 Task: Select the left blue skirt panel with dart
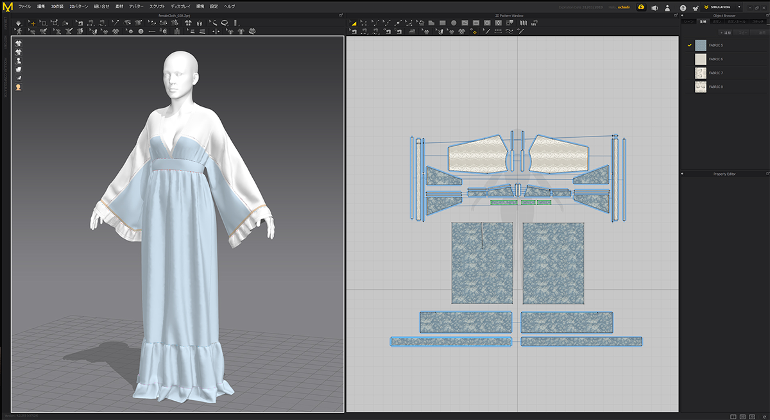[482, 263]
